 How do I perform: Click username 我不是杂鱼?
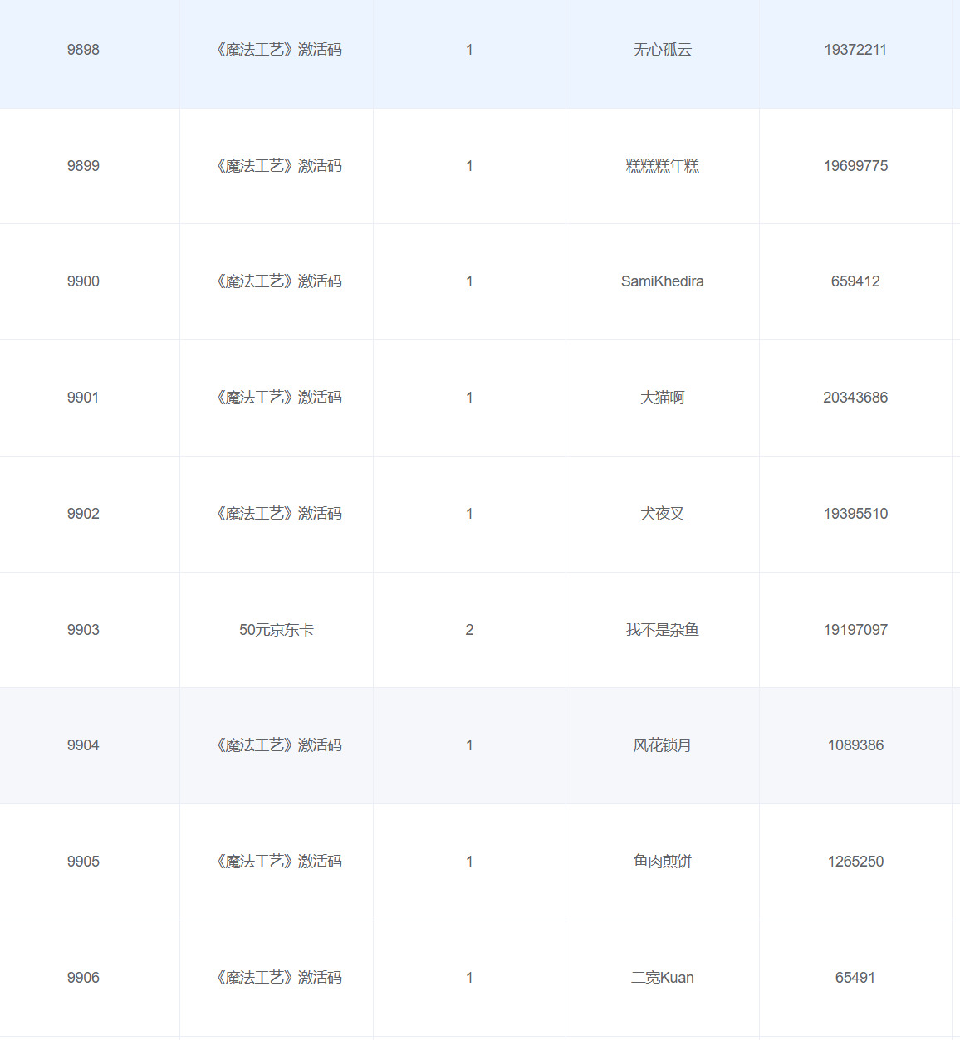coord(662,630)
